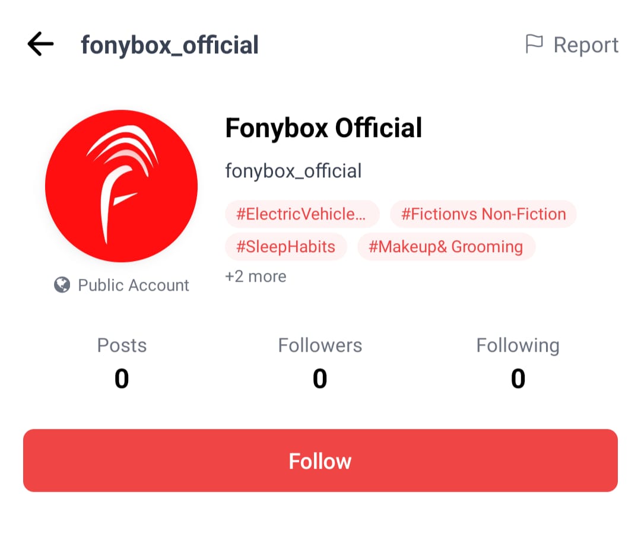Click the Report flag icon
The width and height of the screenshot is (641, 547).
pyautogui.click(x=535, y=43)
